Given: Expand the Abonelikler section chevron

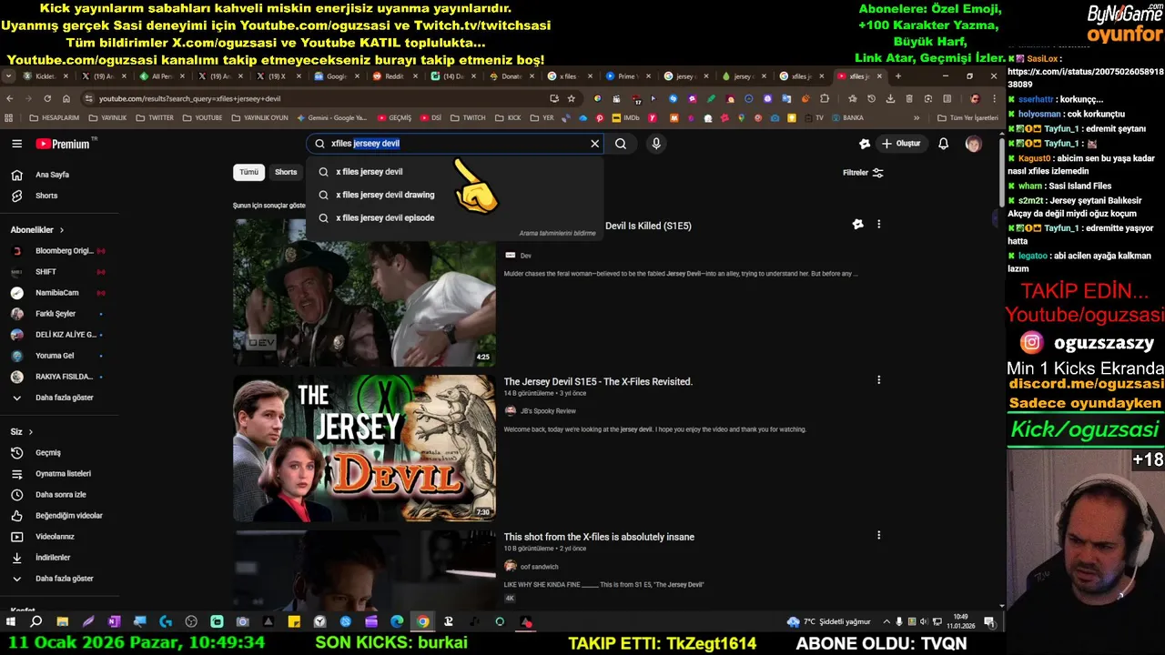Looking at the screenshot, I should click(x=61, y=230).
